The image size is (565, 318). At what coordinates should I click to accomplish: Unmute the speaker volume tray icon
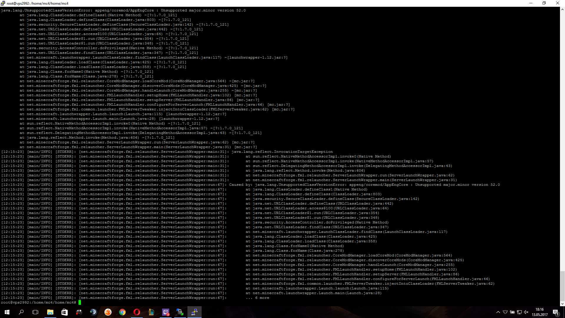[526, 312]
